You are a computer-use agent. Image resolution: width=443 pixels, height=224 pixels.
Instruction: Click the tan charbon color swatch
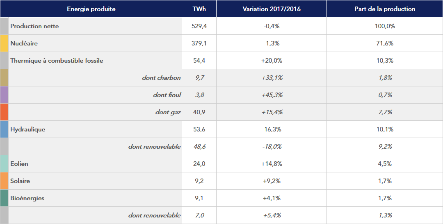tap(4, 78)
